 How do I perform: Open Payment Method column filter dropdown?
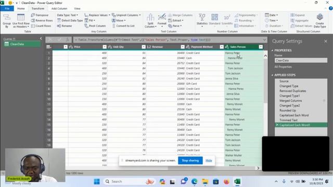222,47
